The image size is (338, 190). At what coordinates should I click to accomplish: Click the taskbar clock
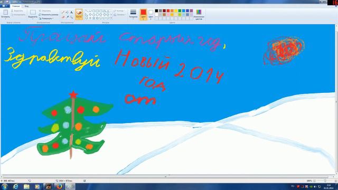coord(328,186)
